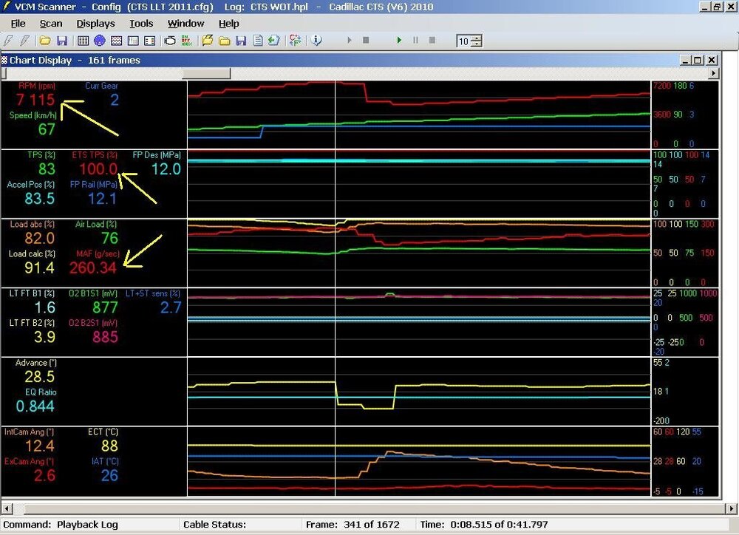The height and width of the screenshot is (535, 739).
Task: Switch to the blue gauge display icon
Action: (x=100, y=41)
